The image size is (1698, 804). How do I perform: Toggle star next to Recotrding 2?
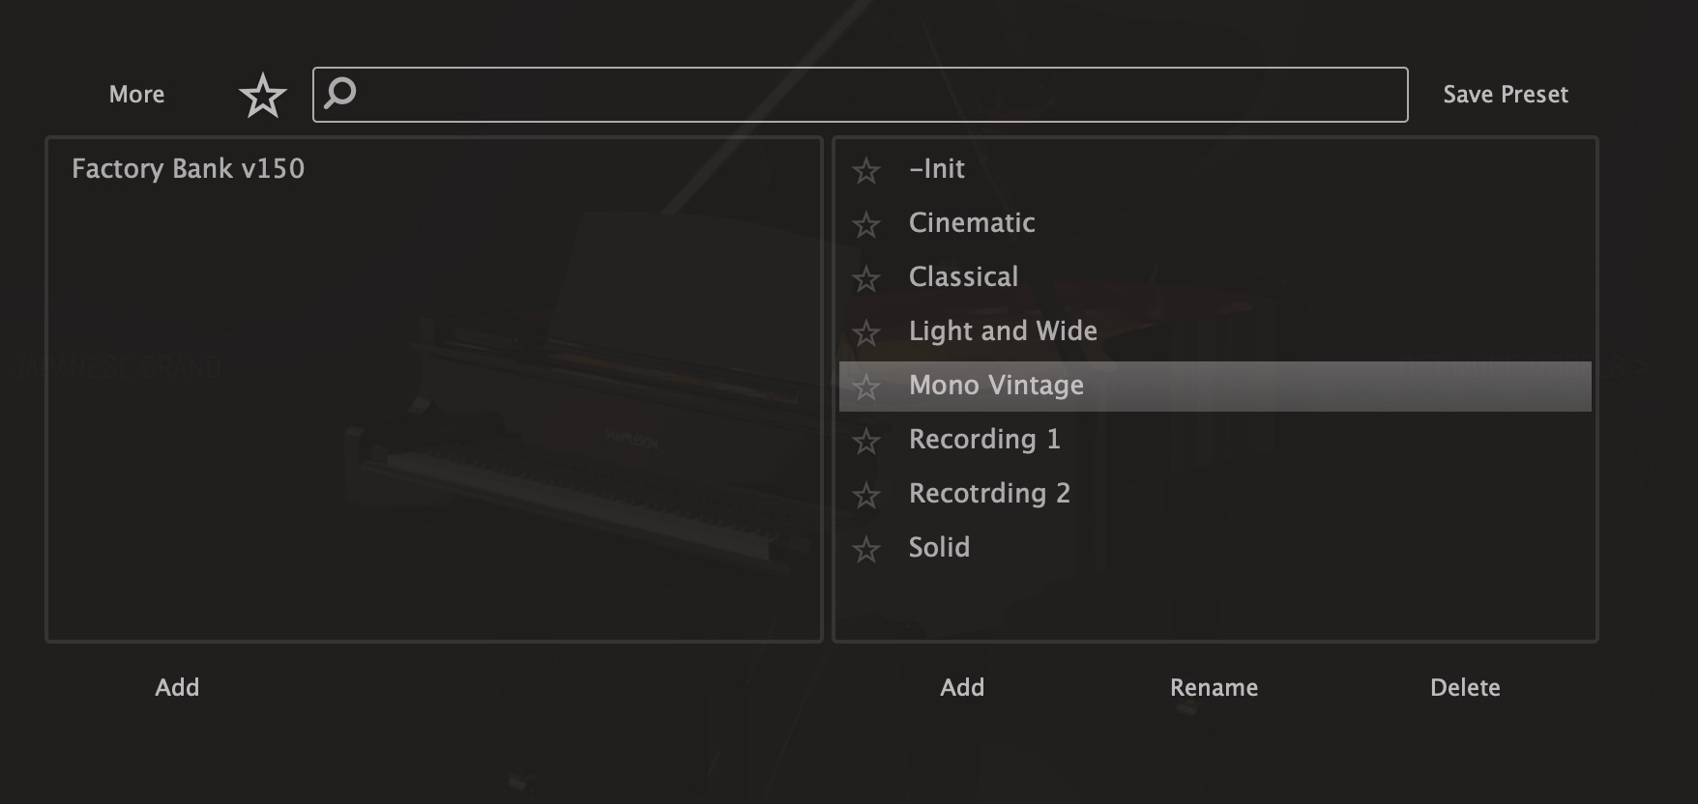click(x=866, y=496)
